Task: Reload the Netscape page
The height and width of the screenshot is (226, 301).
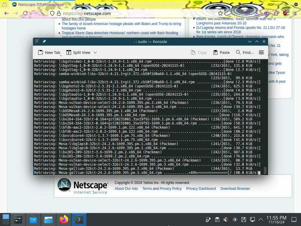Action: [x=25, y=13]
